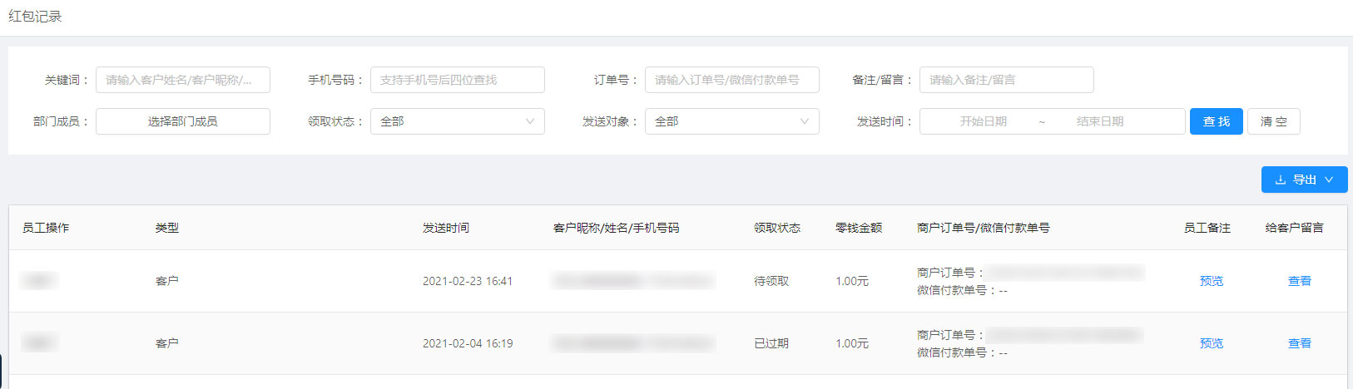Focus the 手机号码 phone number field
Viewport: 1353px width, 389px height.
pyautogui.click(x=458, y=80)
